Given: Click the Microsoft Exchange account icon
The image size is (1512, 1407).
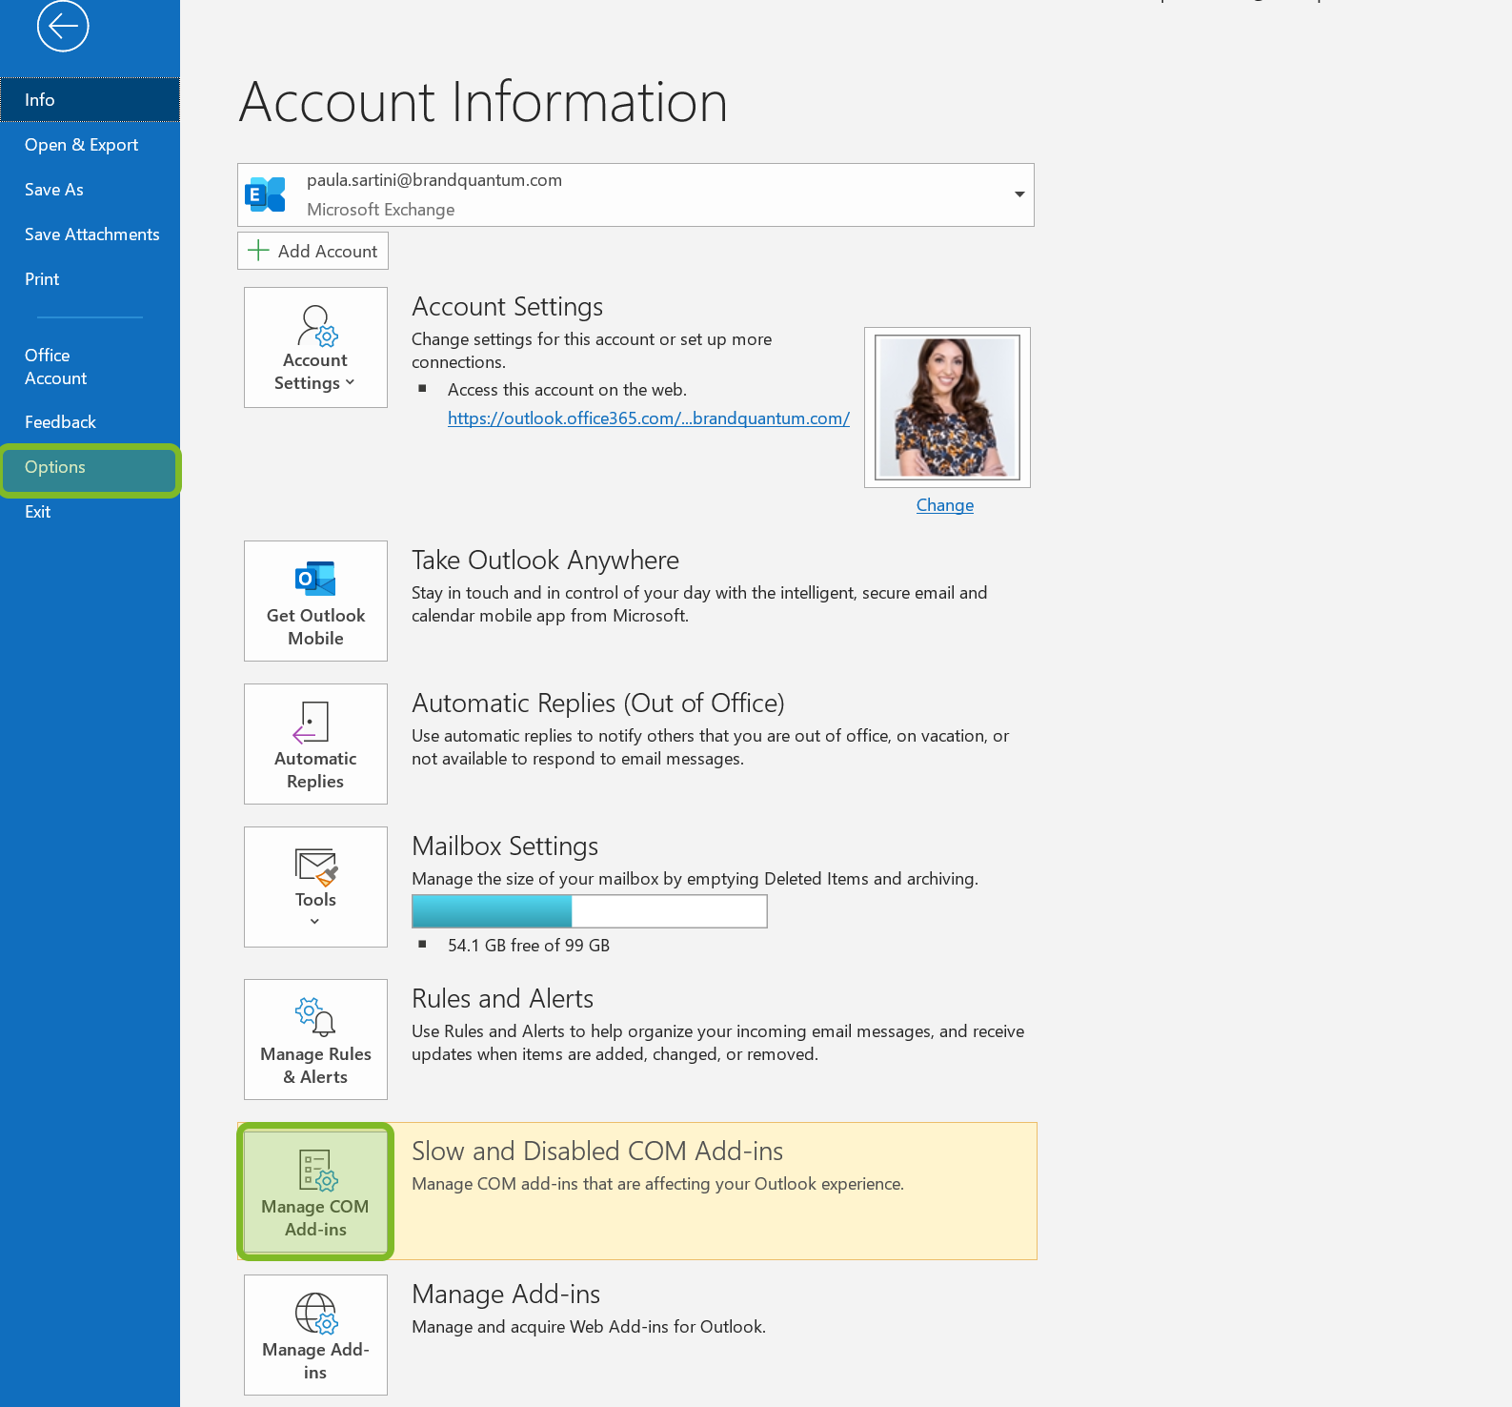Looking at the screenshot, I should 266,194.
